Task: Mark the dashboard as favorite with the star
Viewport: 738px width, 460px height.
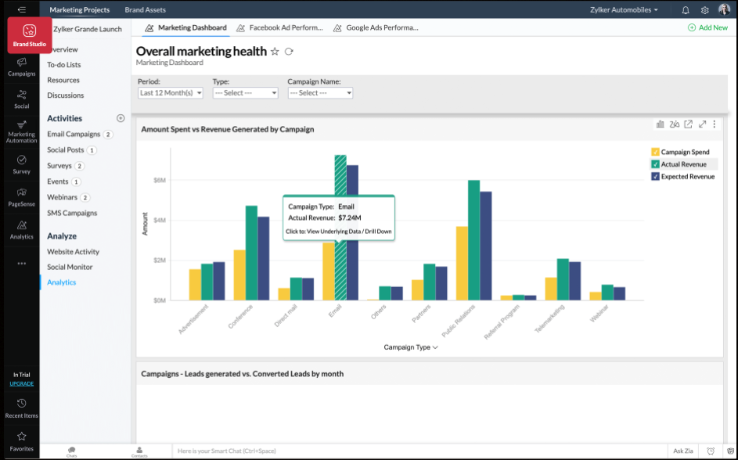Action: point(275,52)
